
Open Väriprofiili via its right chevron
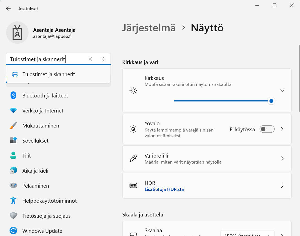click(282, 159)
